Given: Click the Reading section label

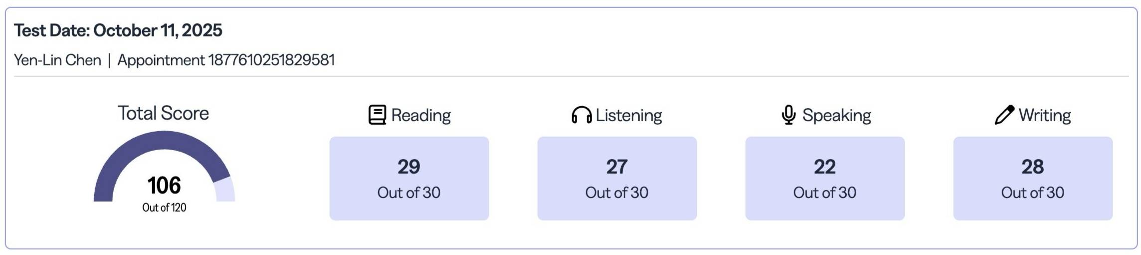Looking at the screenshot, I should pos(421,115).
